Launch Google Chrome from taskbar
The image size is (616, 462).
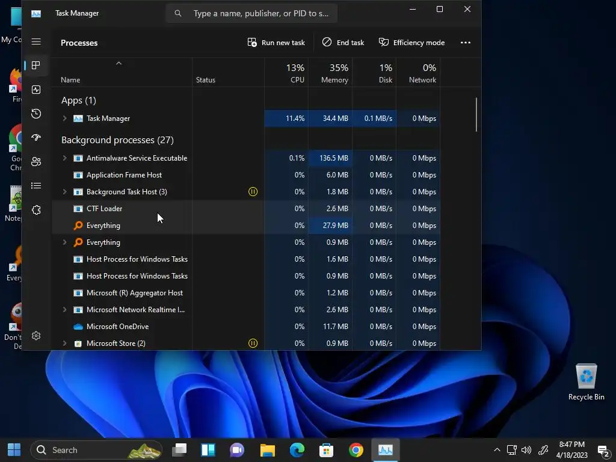coord(356,450)
